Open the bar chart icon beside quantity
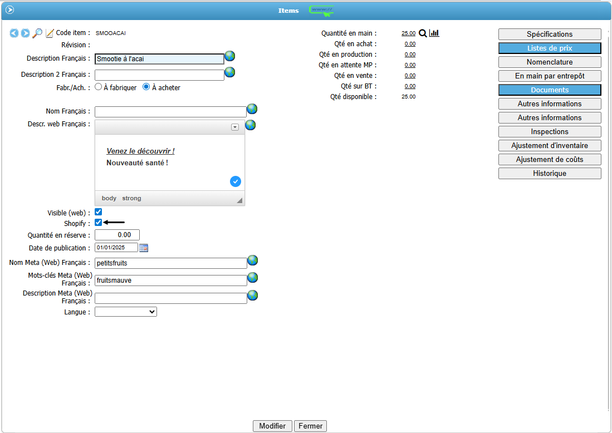The height and width of the screenshot is (433, 612). [434, 33]
